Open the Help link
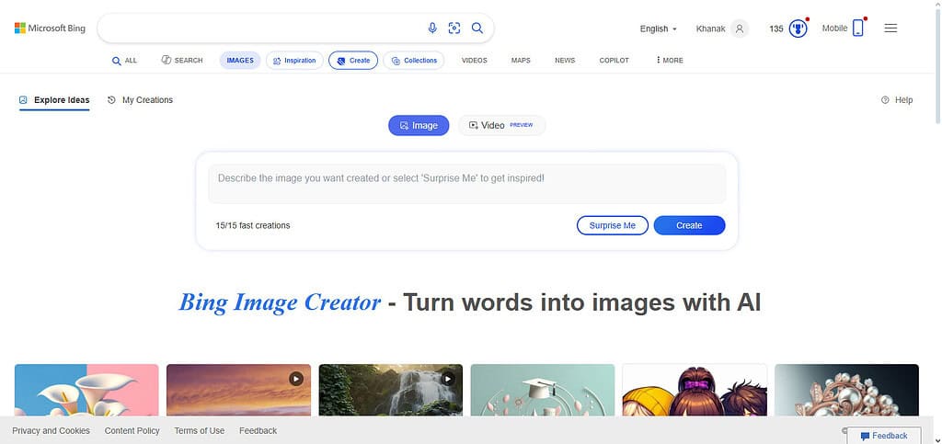Viewport: 942px width, 444px height. tap(897, 100)
